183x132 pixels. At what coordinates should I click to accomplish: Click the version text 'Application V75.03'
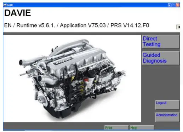[83, 25]
